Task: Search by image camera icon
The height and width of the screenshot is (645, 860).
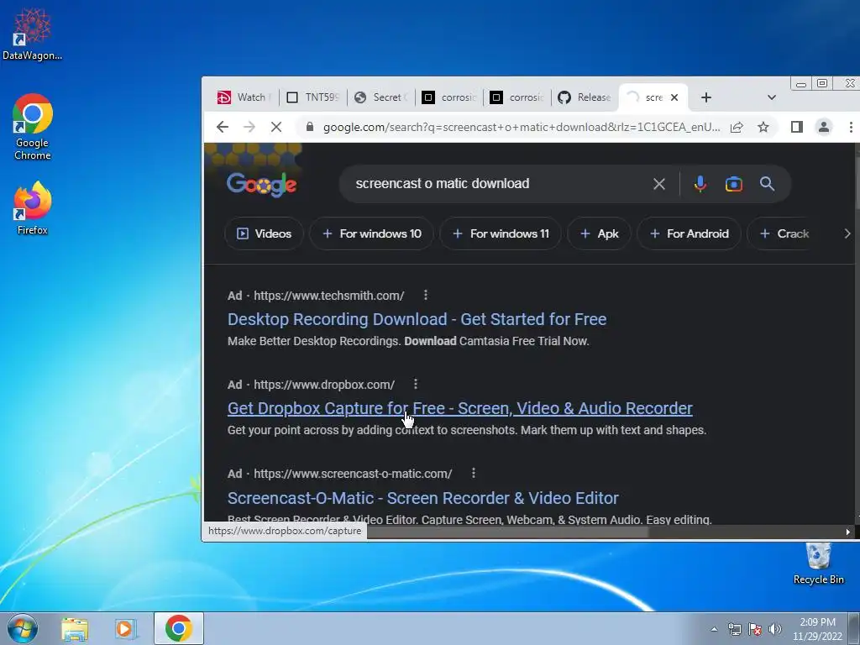Action: (734, 184)
